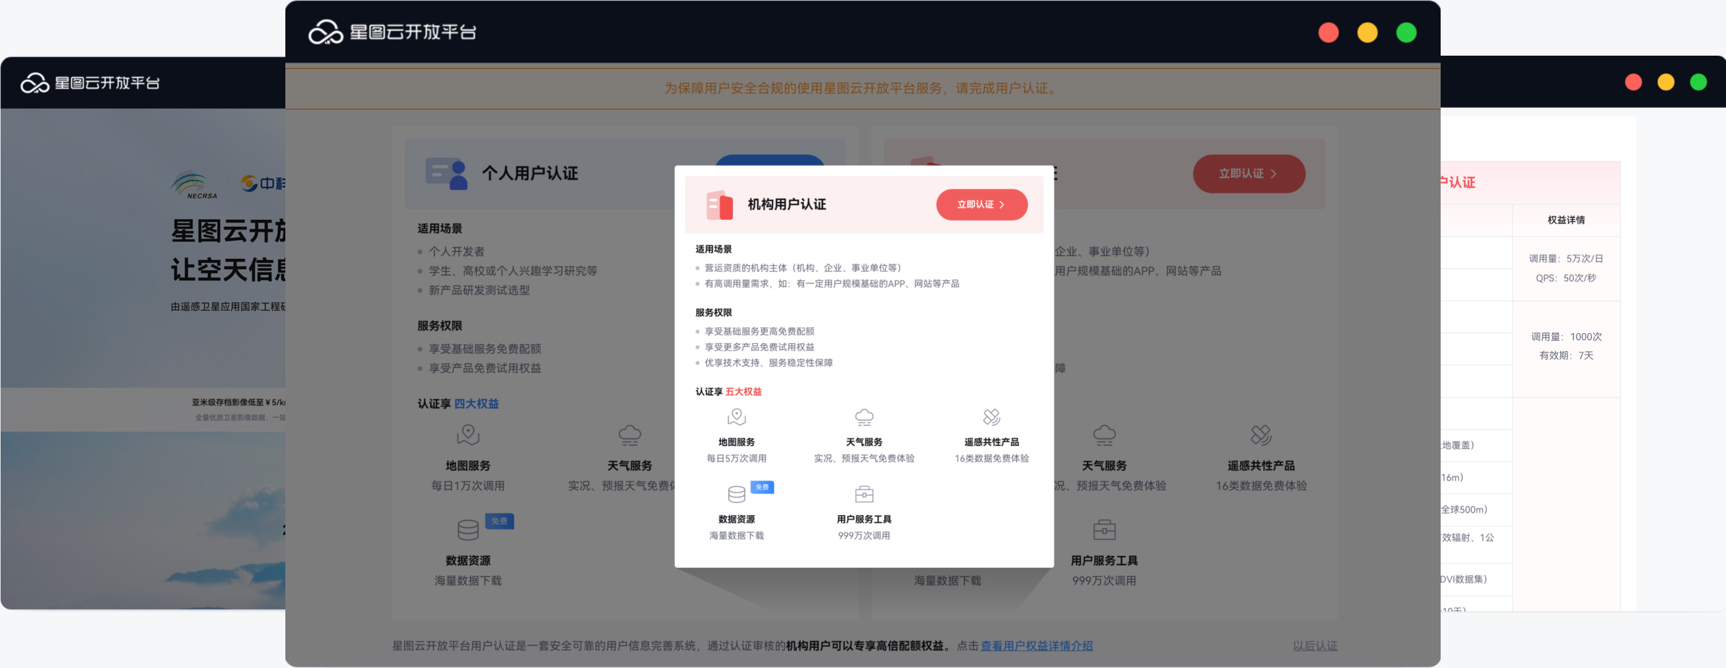Open the 遥感共性产品 satellite icon in popup
Viewport: 1726px width, 668px height.
coord(991,417)
